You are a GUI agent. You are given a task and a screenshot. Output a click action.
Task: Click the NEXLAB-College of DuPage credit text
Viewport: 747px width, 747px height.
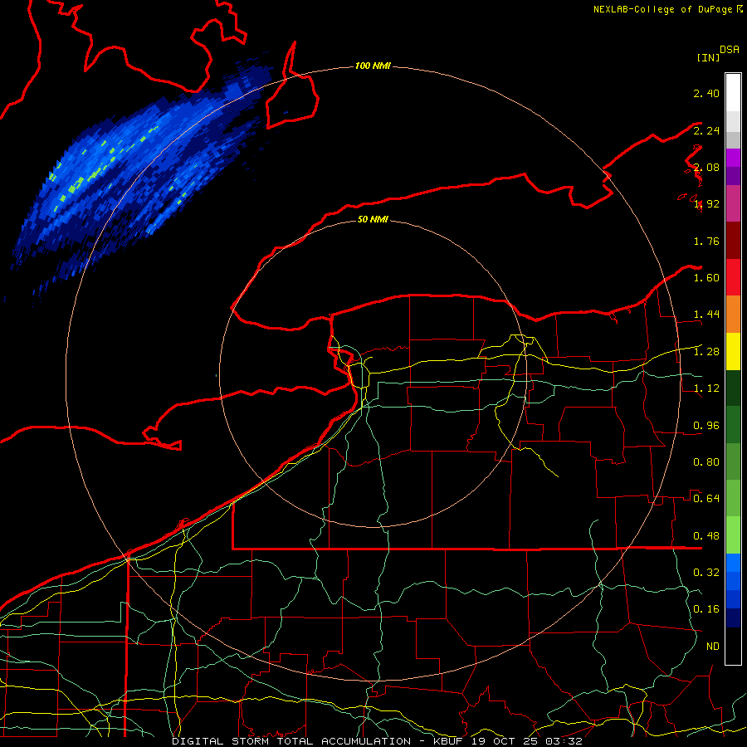click(x=667, y=9)
